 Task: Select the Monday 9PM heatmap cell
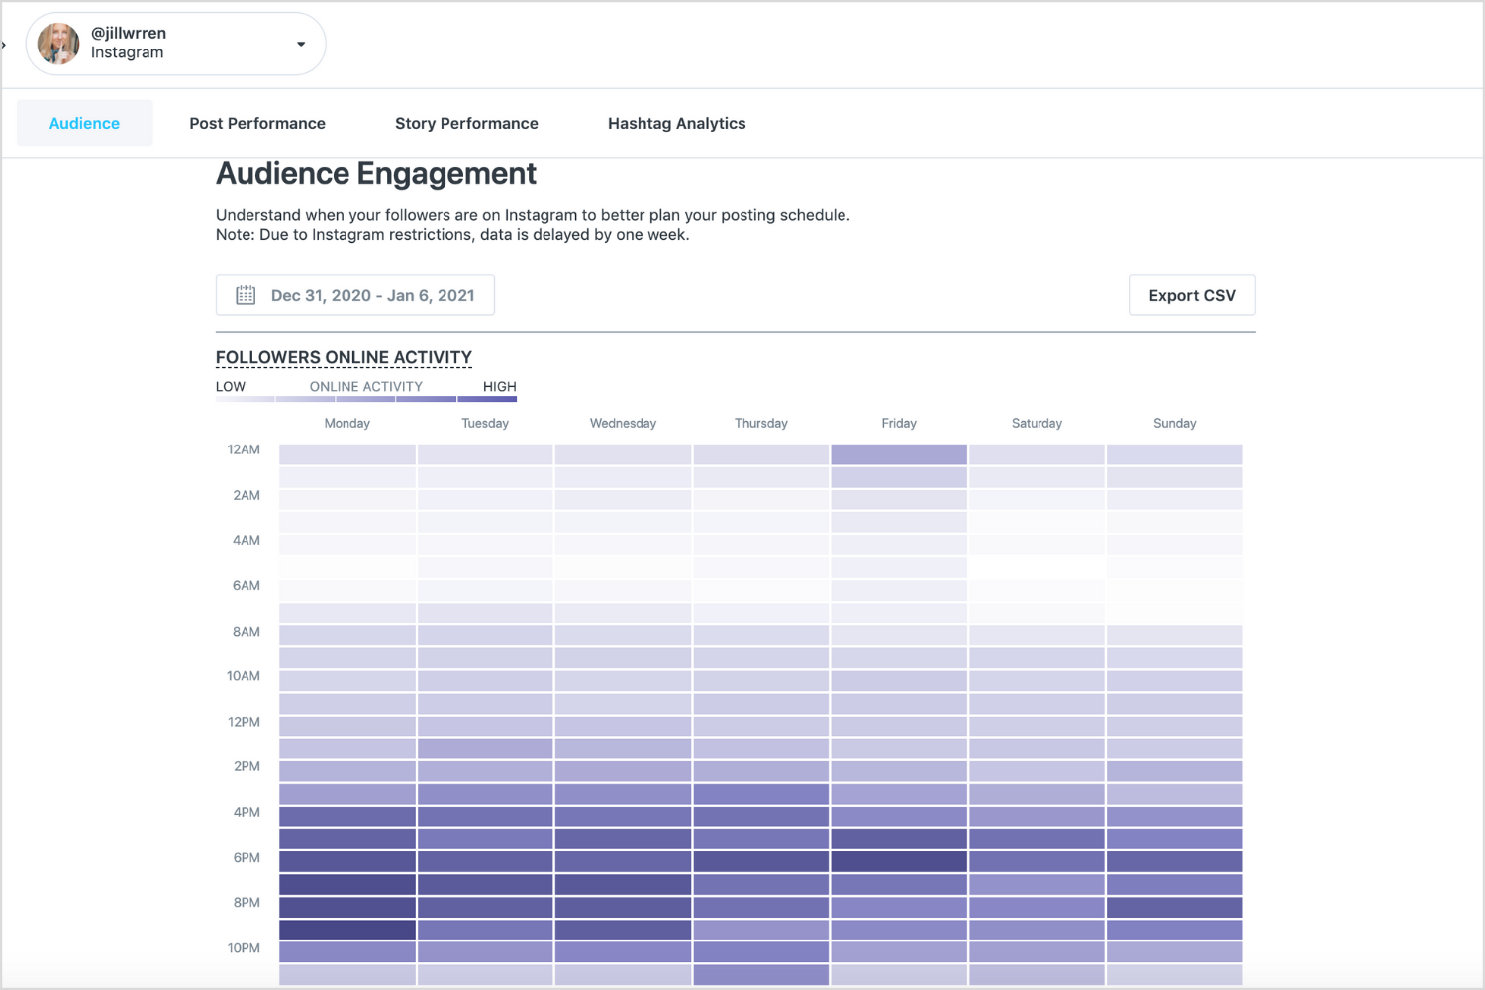[x=346, y=930]
